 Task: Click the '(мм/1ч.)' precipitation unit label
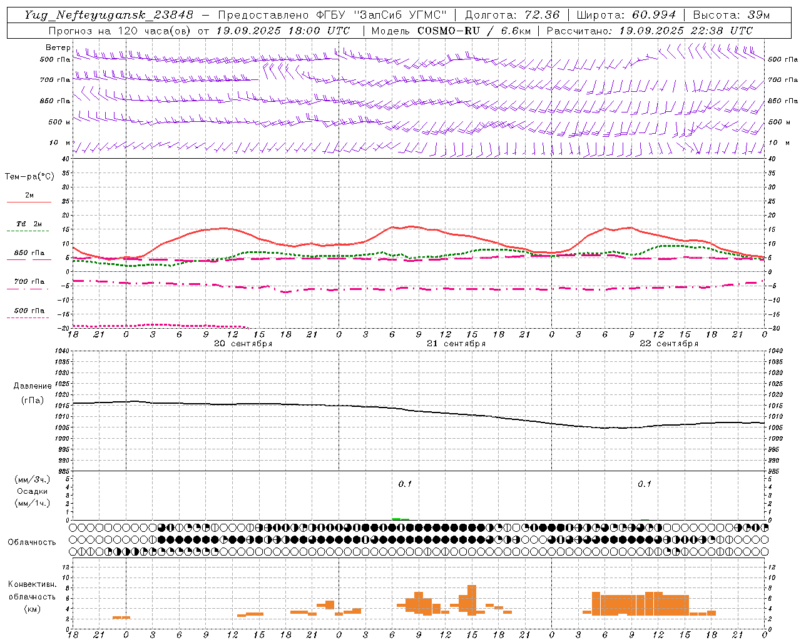tap(33, 503)
